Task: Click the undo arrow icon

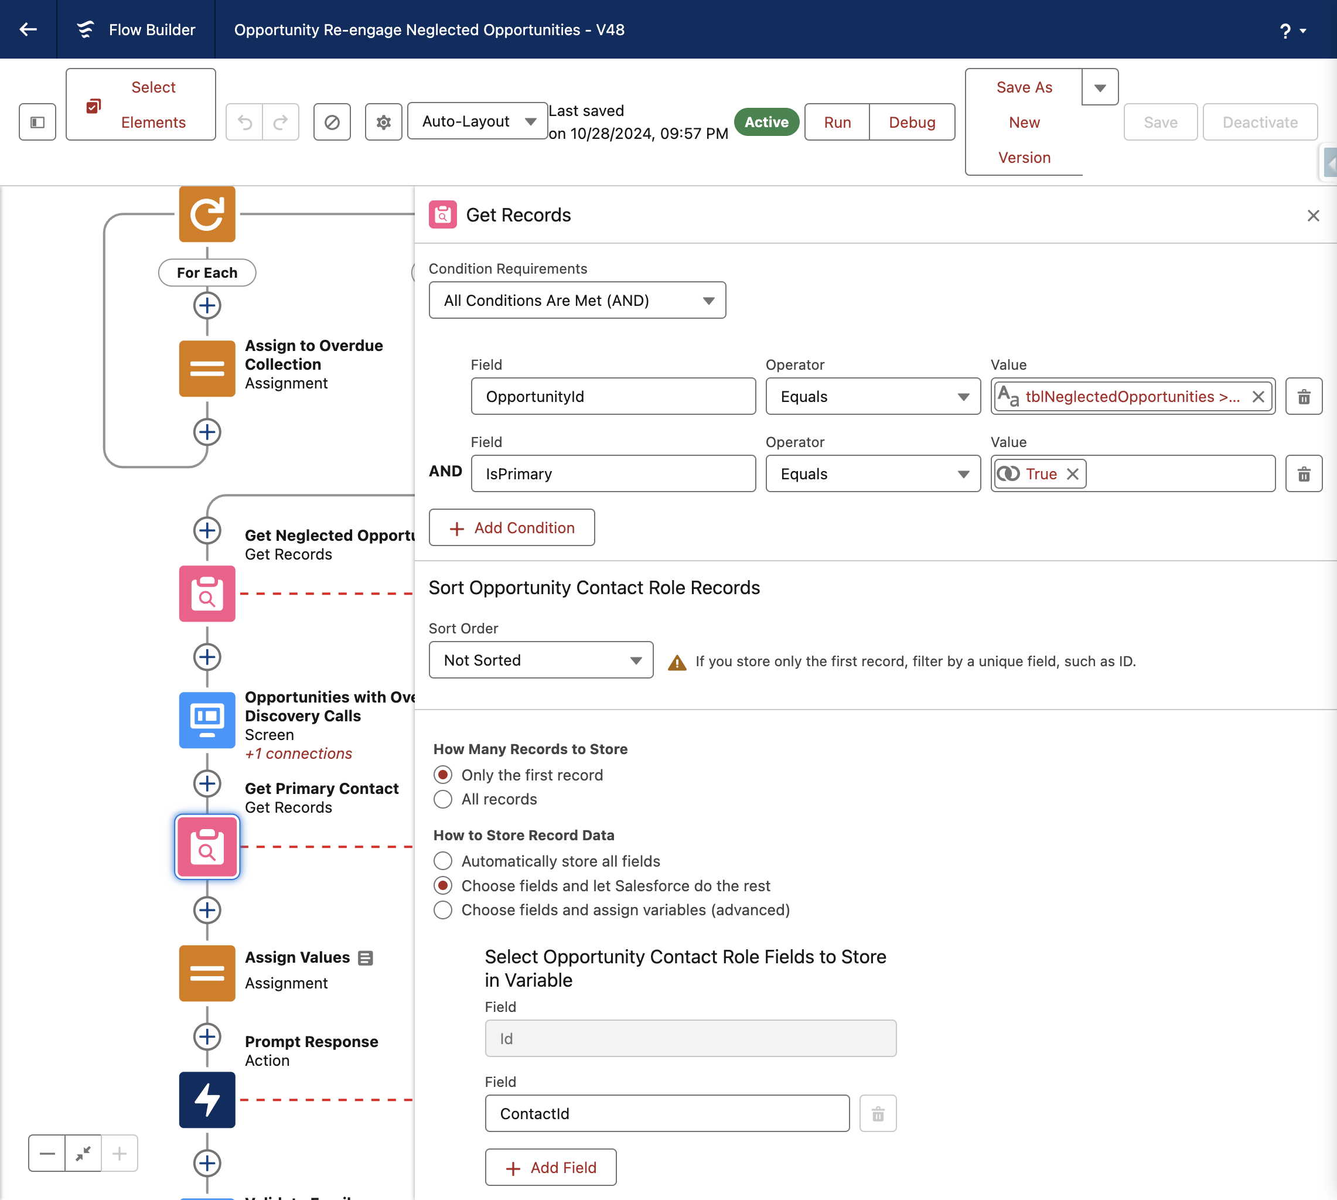Action: tap(244, 122)
